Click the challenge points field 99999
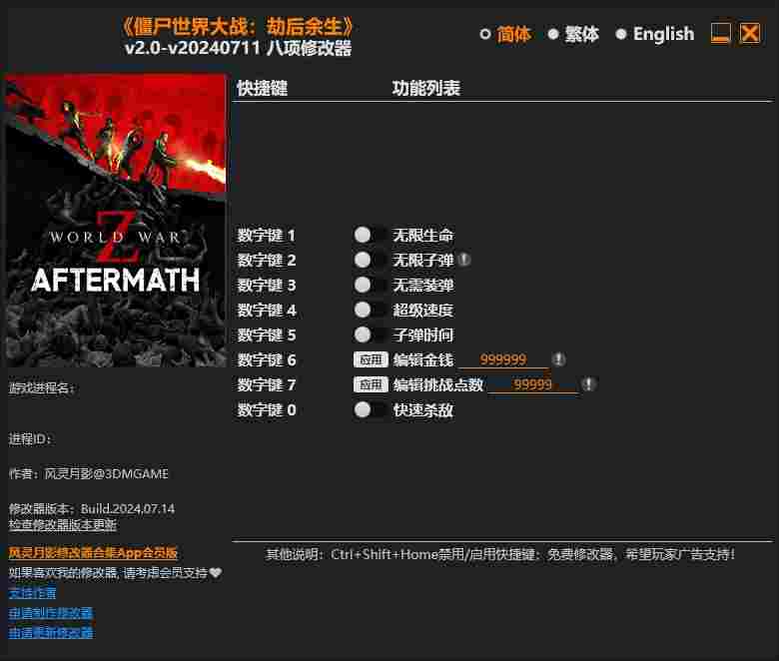 [532, 384]
